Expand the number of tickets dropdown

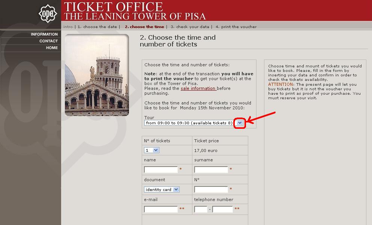[x=152, y=150]
